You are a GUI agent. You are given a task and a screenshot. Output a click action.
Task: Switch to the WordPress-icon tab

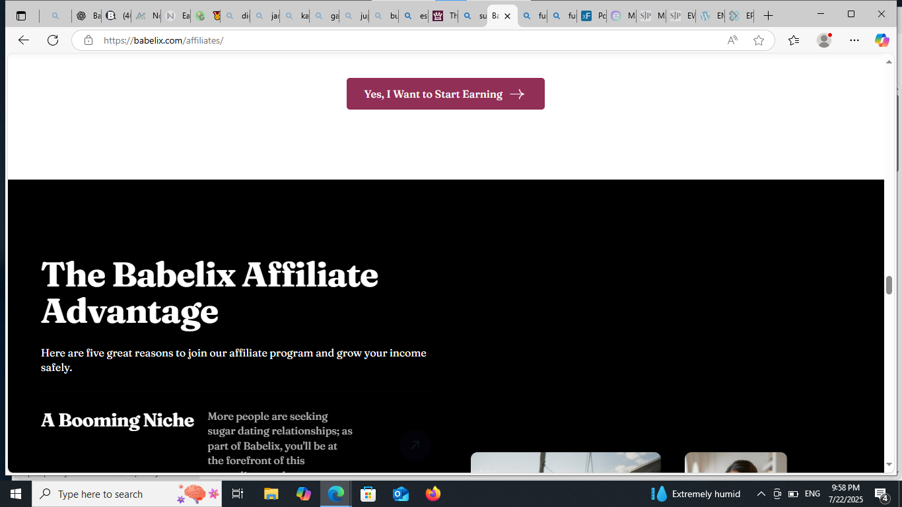712,16
